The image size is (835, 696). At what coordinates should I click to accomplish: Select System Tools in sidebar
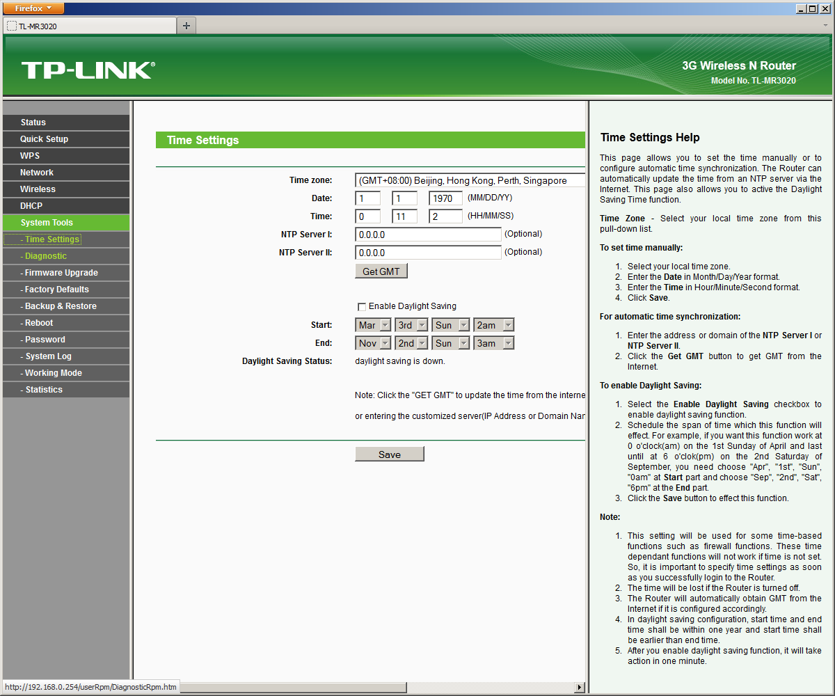click(x=66, y=223)
